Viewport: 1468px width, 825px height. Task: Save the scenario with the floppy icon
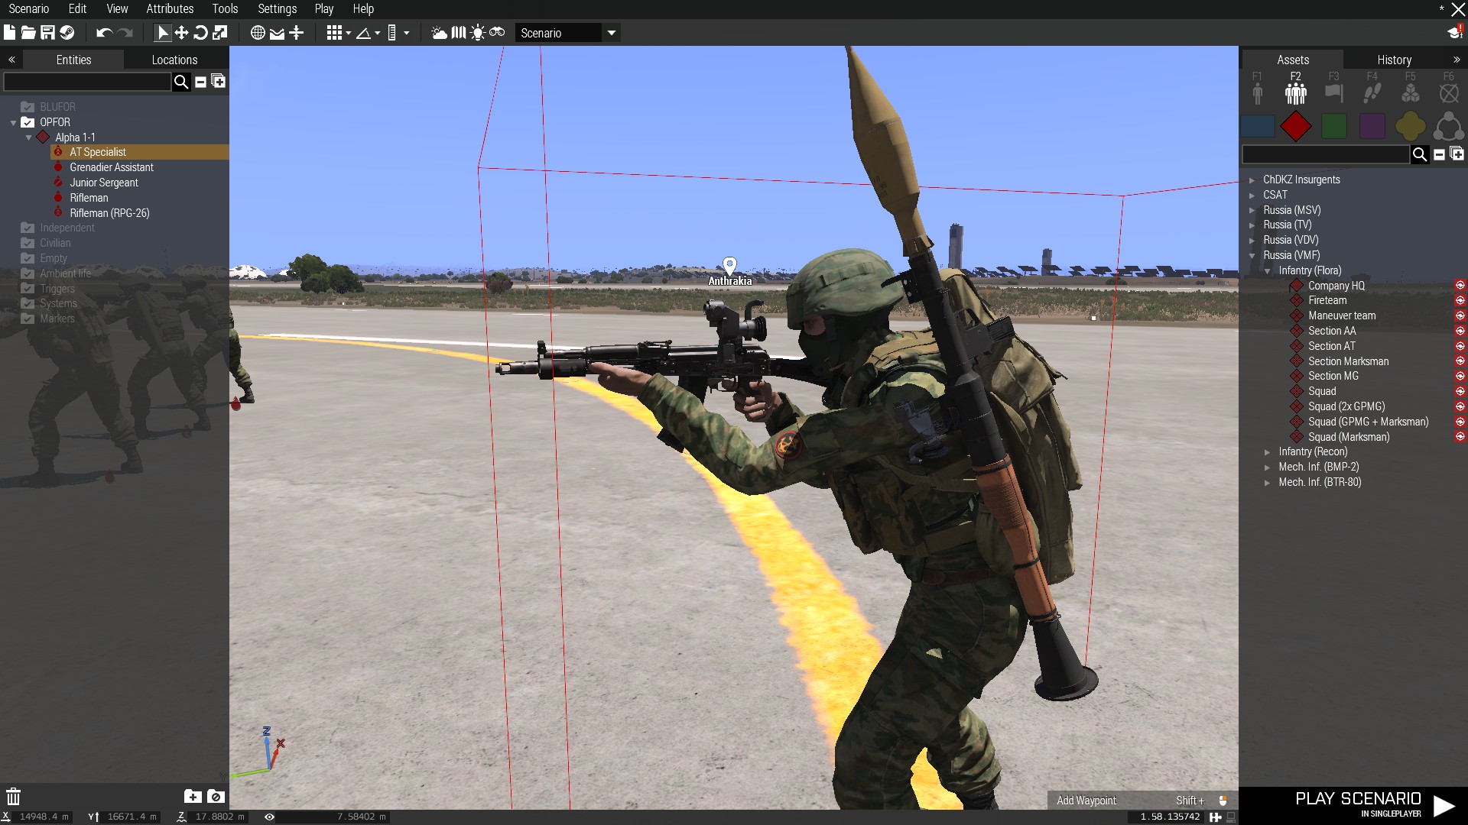coord(47,33)
